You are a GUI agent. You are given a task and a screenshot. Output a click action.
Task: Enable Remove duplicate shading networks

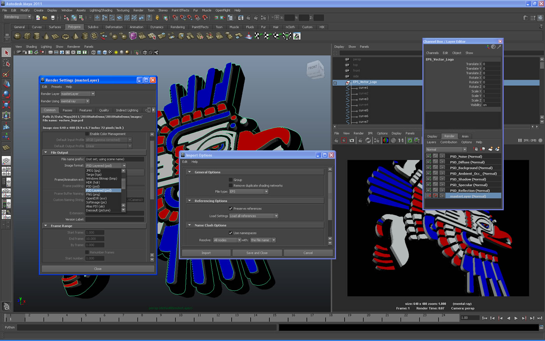(230, 186)
